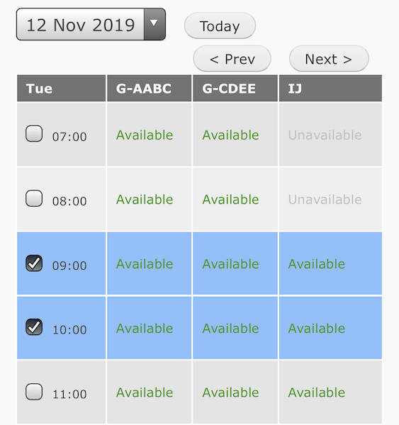
Task: Uncheck the 10:00 time slot checkbox
Action: (34, 327)
